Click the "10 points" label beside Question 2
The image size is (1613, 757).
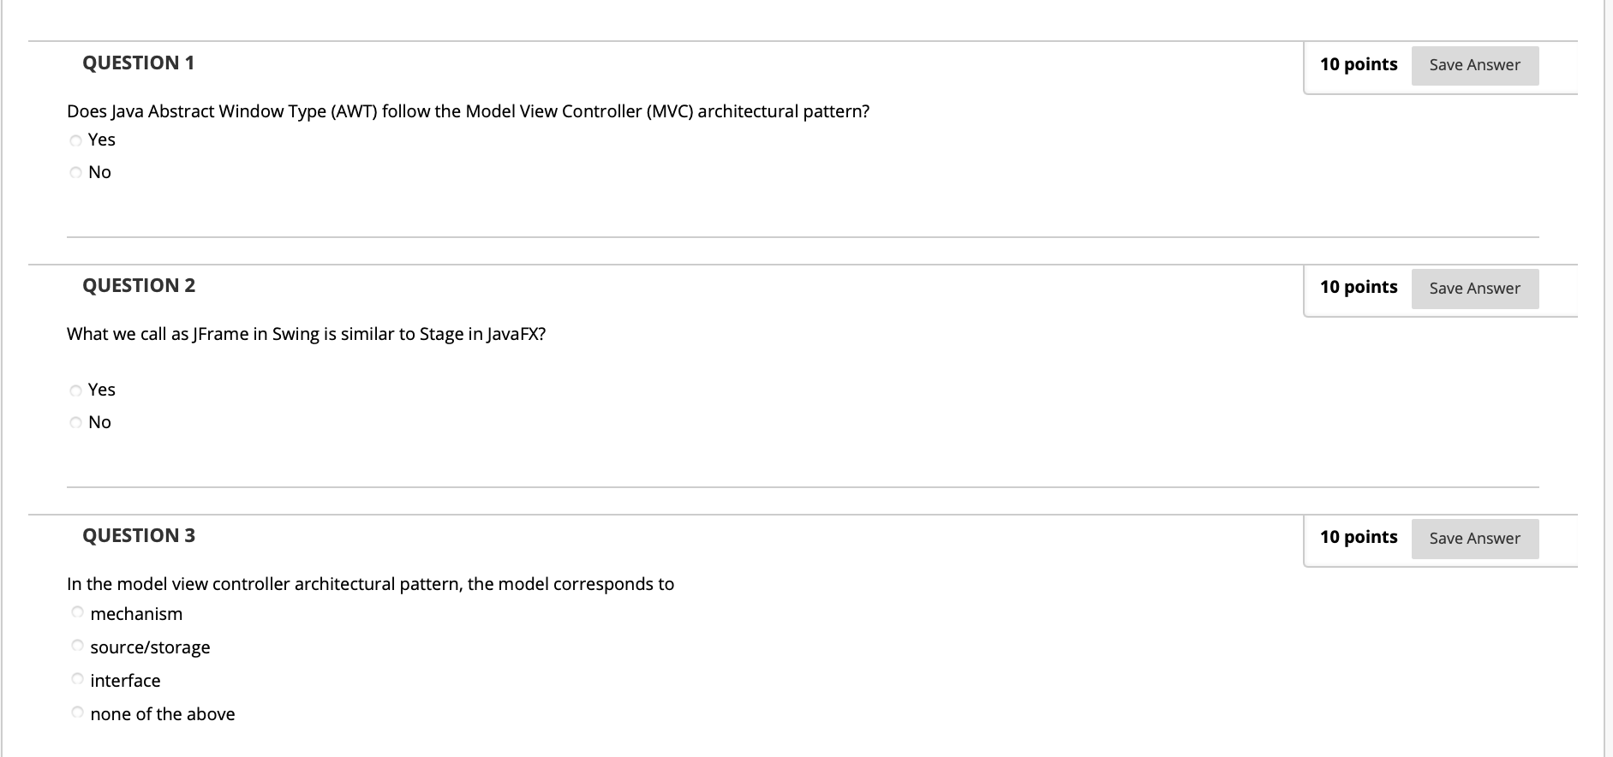click(x=1359, y=287)
